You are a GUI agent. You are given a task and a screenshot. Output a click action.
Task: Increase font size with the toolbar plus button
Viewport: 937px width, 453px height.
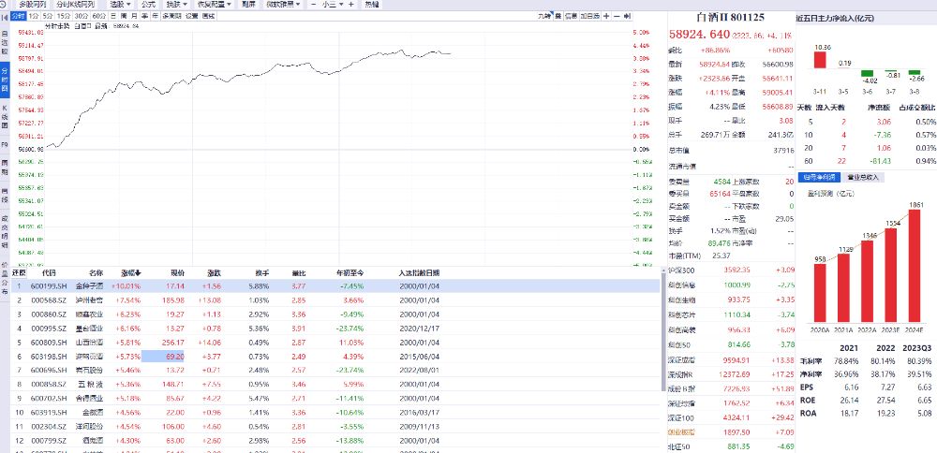[350, 5]
